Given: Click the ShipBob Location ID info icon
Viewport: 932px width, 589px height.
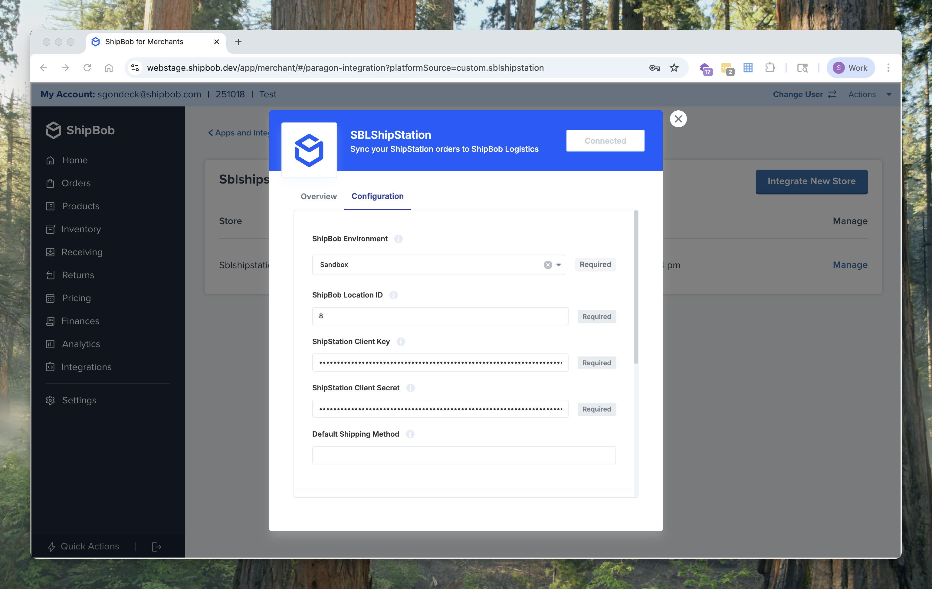Looking at the screenshot, I should [x=393, y=295].
